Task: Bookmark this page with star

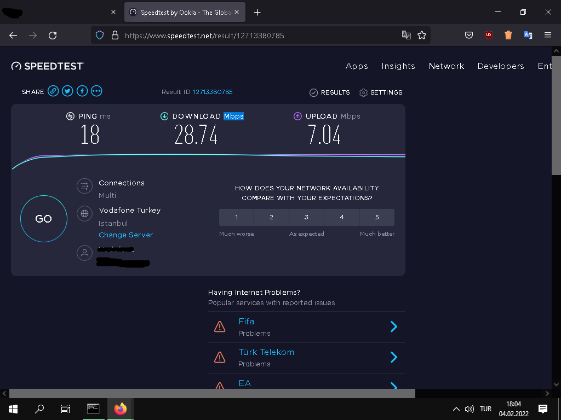Action: [422, 35]
